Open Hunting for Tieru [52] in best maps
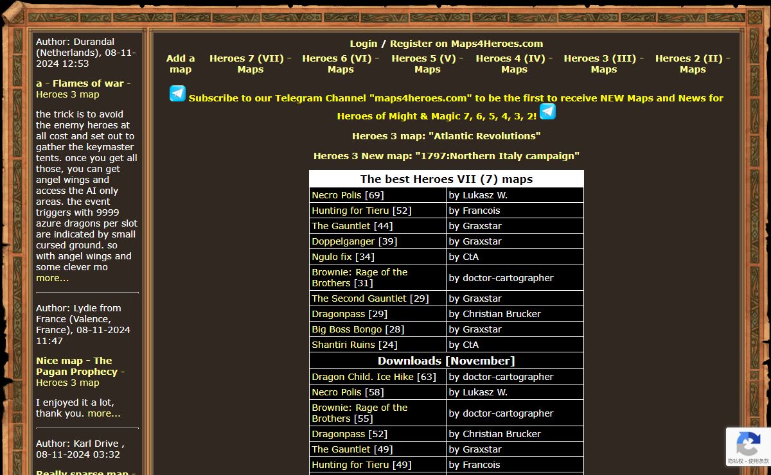This screenshot has height=475, width=771. pos(350,211)
